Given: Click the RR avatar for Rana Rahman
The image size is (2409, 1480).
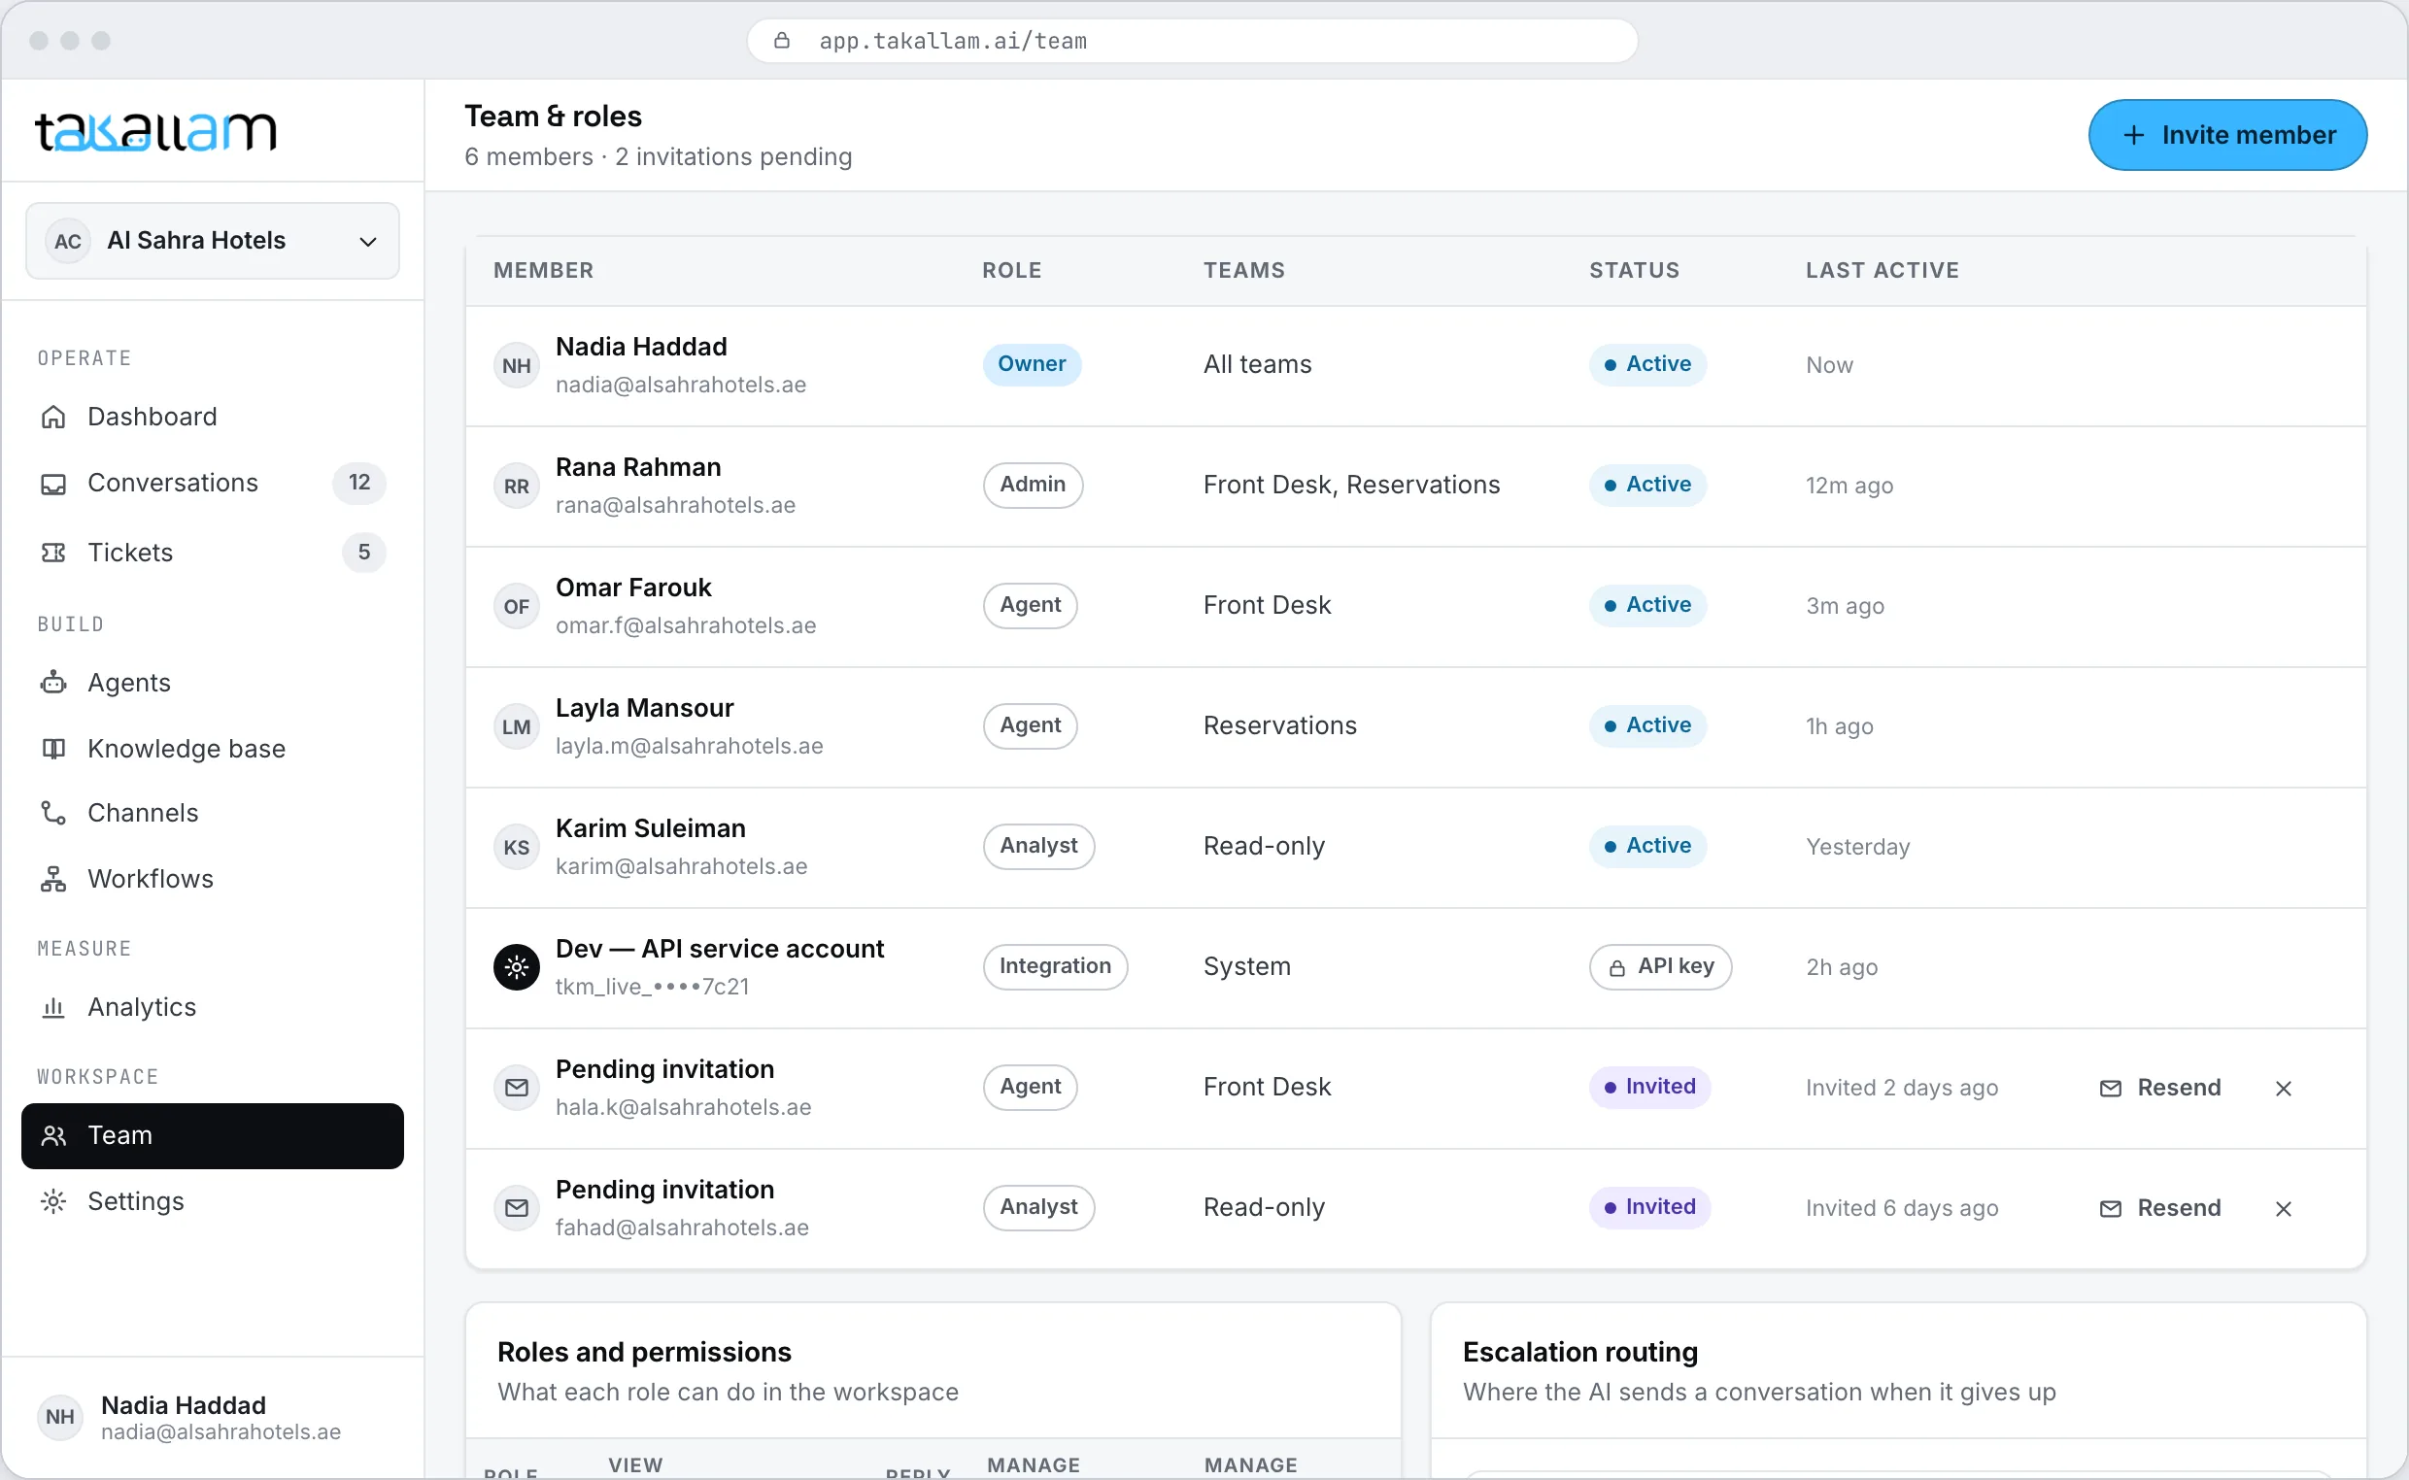Looking at the screenshot, I should 517,487.
